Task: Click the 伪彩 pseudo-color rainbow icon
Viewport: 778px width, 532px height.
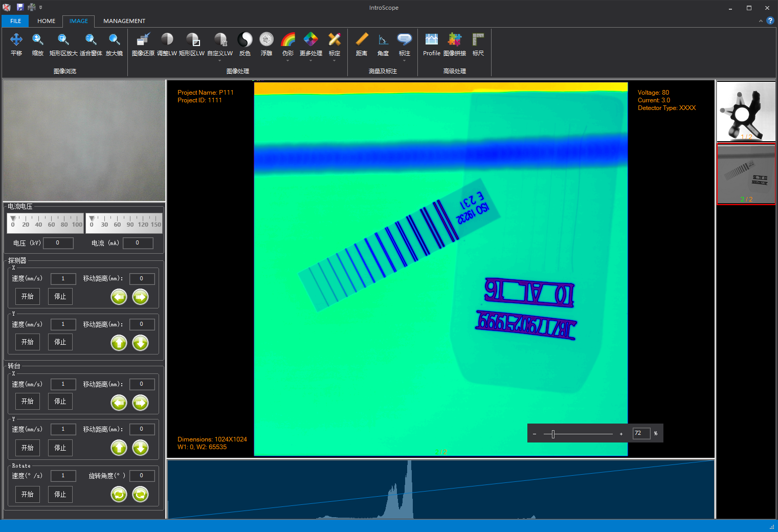Action: pos(288,40)
